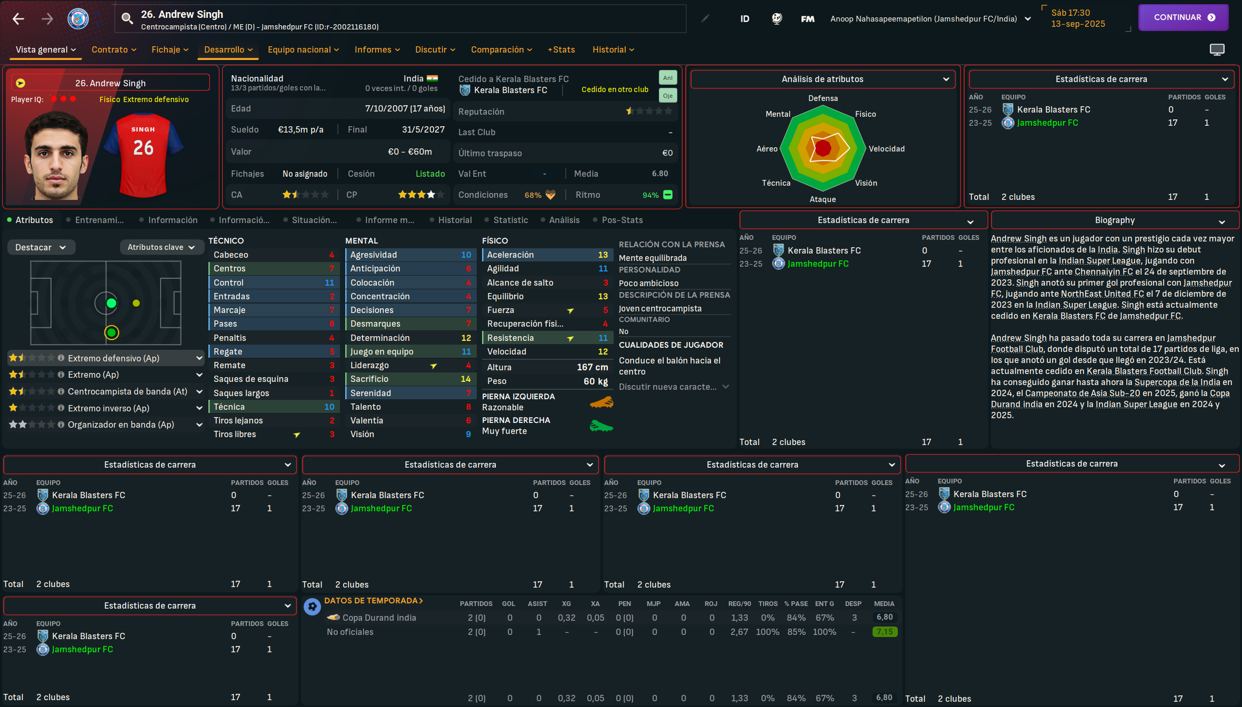Open the world globe icon
1242x707 pixels.
coord(777,19)
